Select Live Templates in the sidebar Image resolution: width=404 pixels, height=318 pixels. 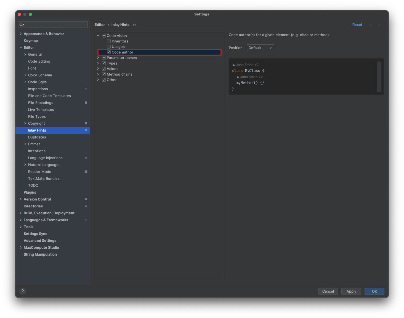click(41, 109)
